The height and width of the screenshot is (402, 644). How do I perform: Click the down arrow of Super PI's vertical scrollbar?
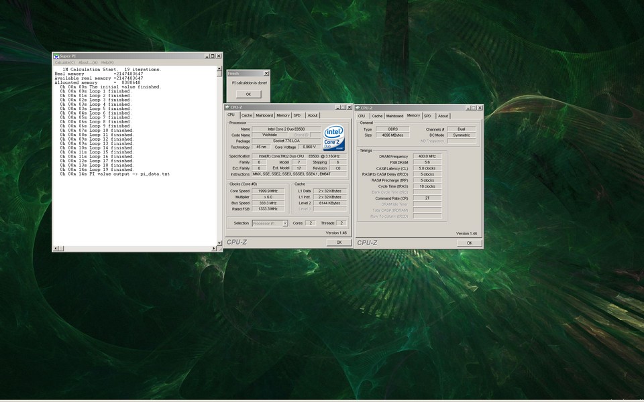pyautogui.click(x=219, y=243)
